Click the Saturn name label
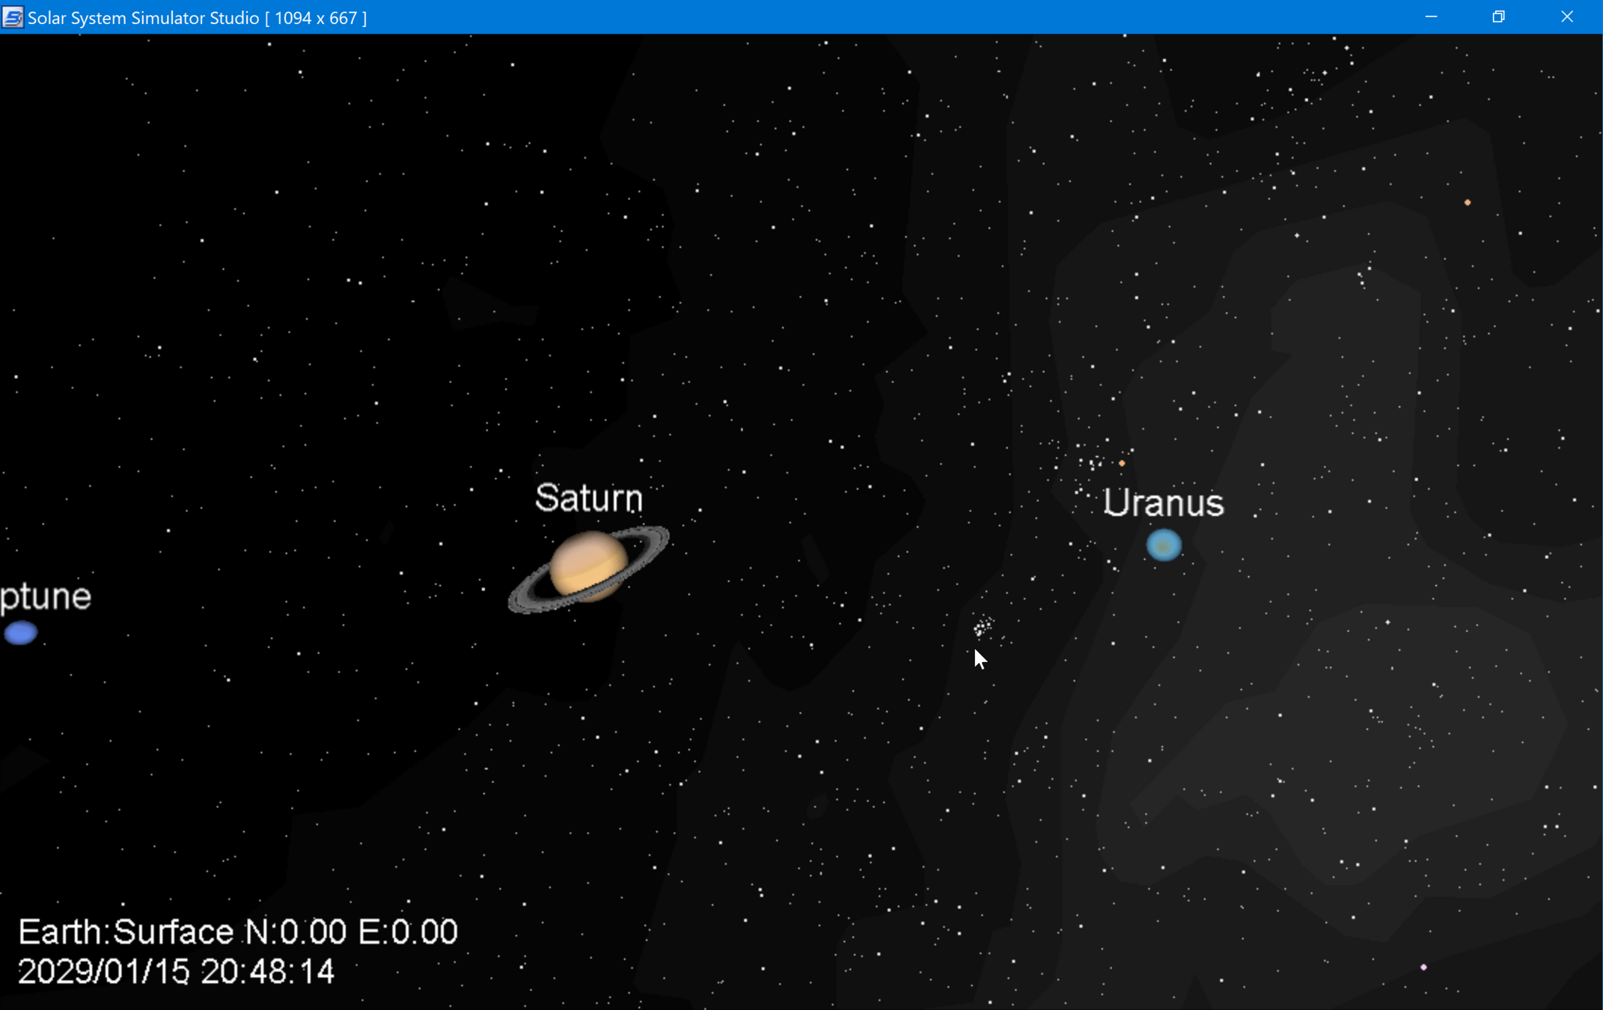This screenshot has height=1010, width=1603. (588, 498)
